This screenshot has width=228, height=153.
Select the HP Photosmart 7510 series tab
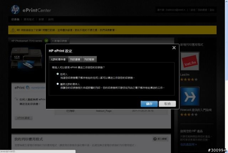pos(27,41)
